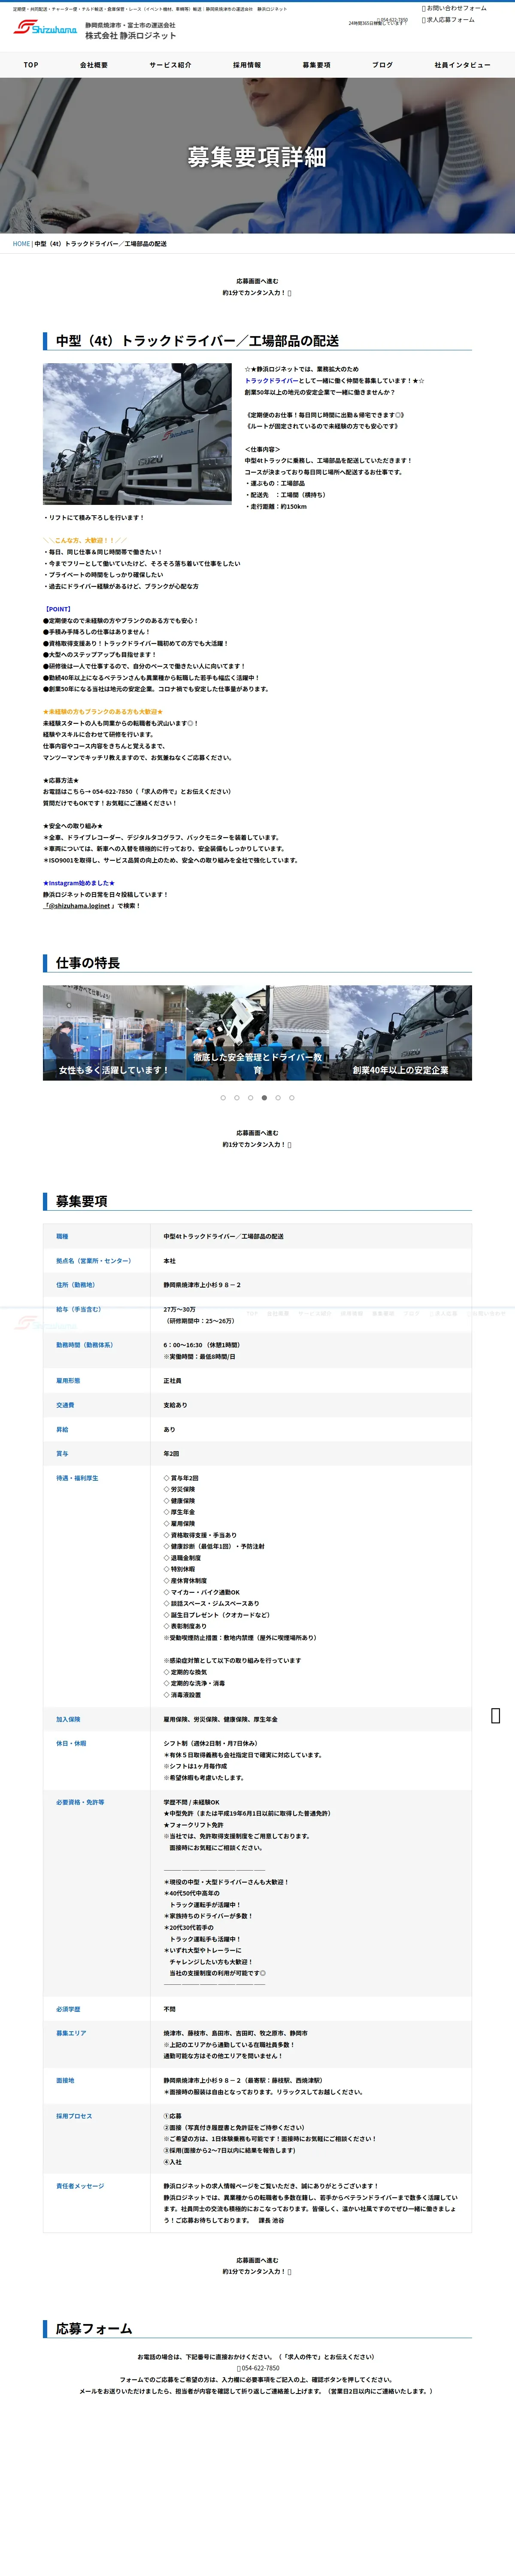
Task: Click 応募画面へ進む link below the hero
Action: (x=257, y=287)
